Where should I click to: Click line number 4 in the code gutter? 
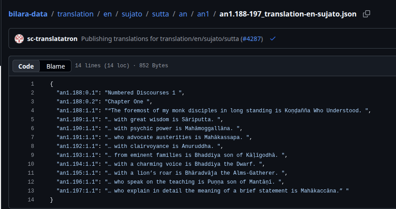pyautogui.click(x=32, y=111)
